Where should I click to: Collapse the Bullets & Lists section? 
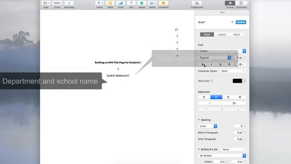pyautogui.click(x=199, y=149)
